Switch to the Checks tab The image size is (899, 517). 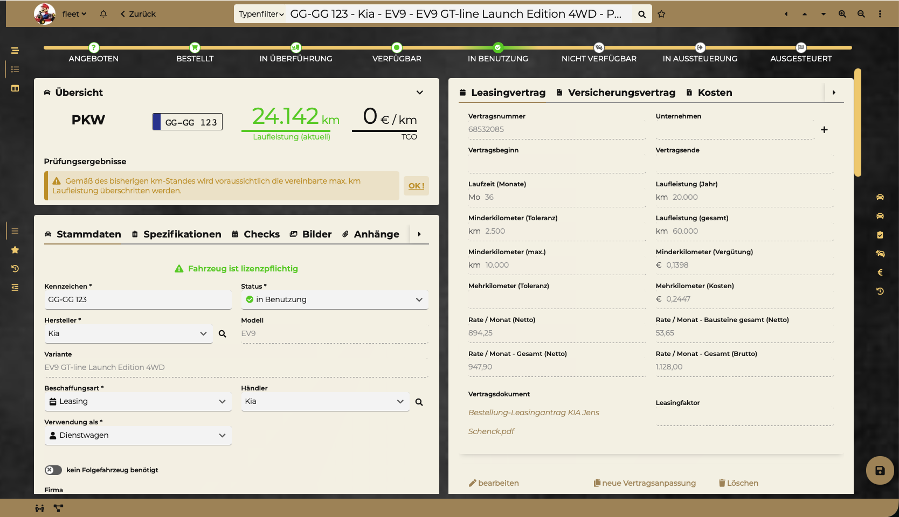(x=256, y=234)
